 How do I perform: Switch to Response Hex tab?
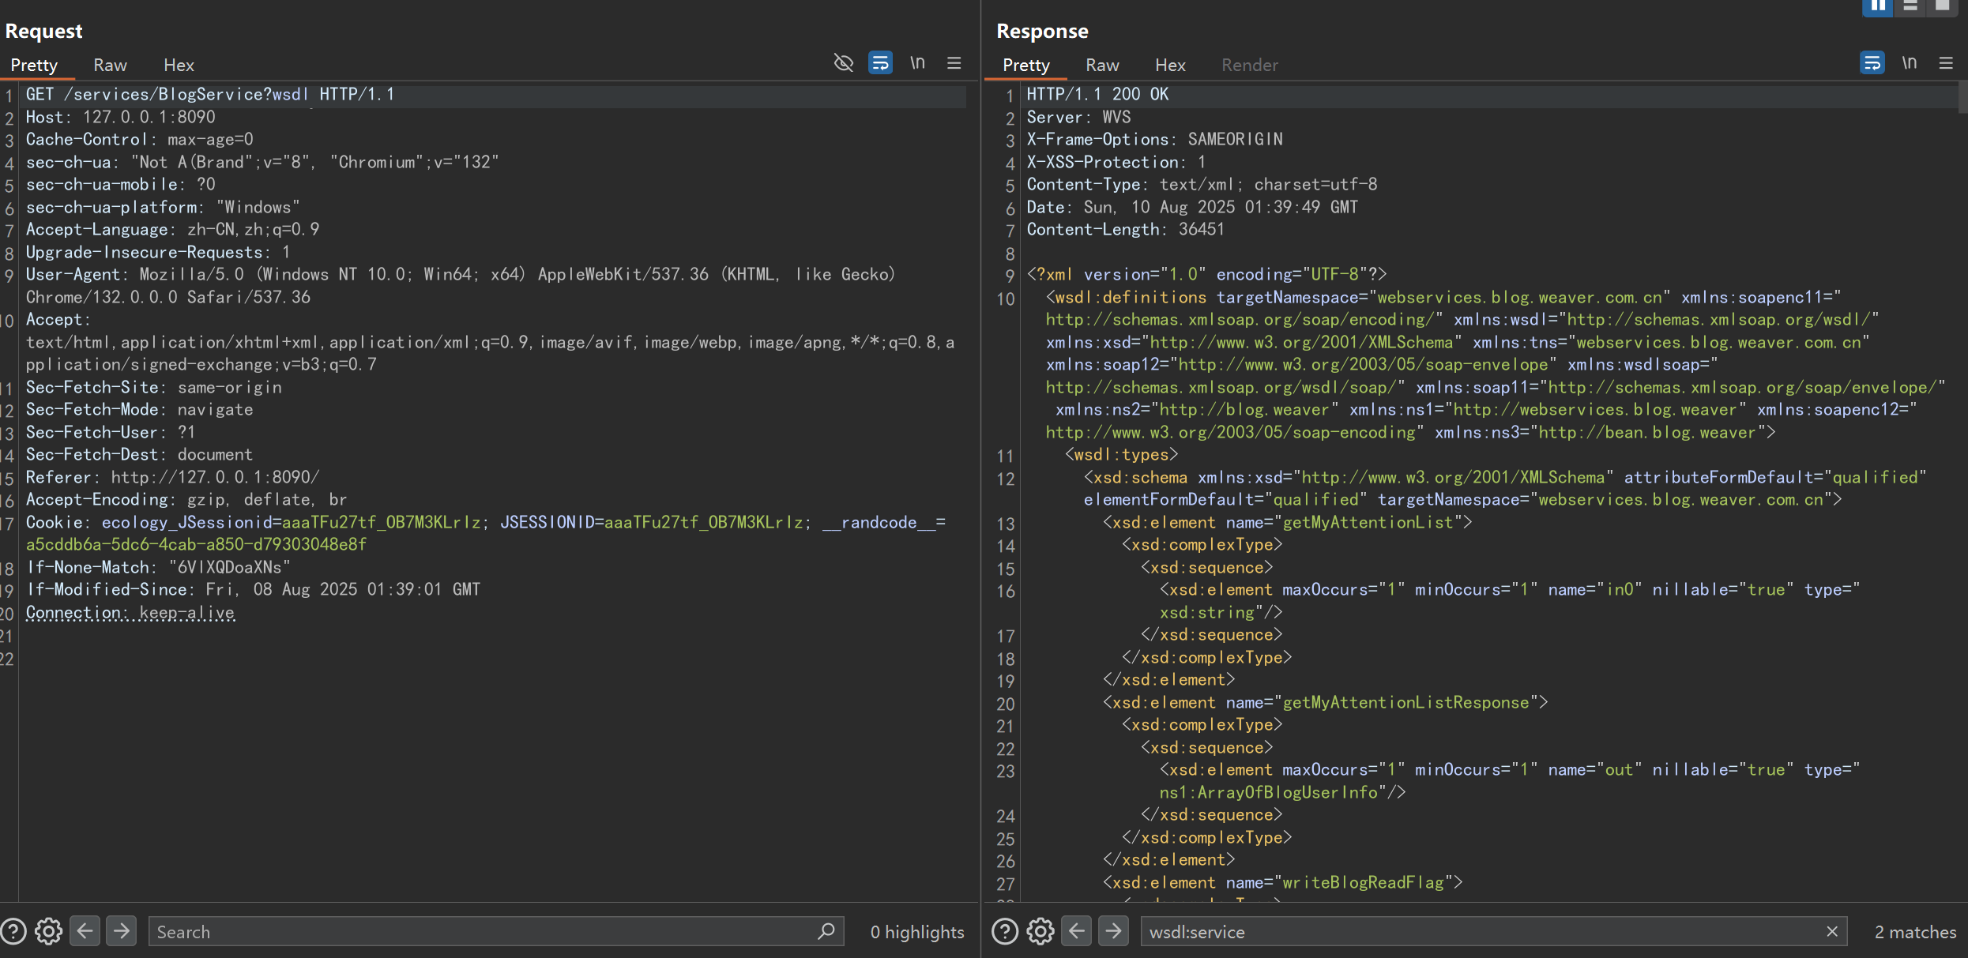[1170, 65]
